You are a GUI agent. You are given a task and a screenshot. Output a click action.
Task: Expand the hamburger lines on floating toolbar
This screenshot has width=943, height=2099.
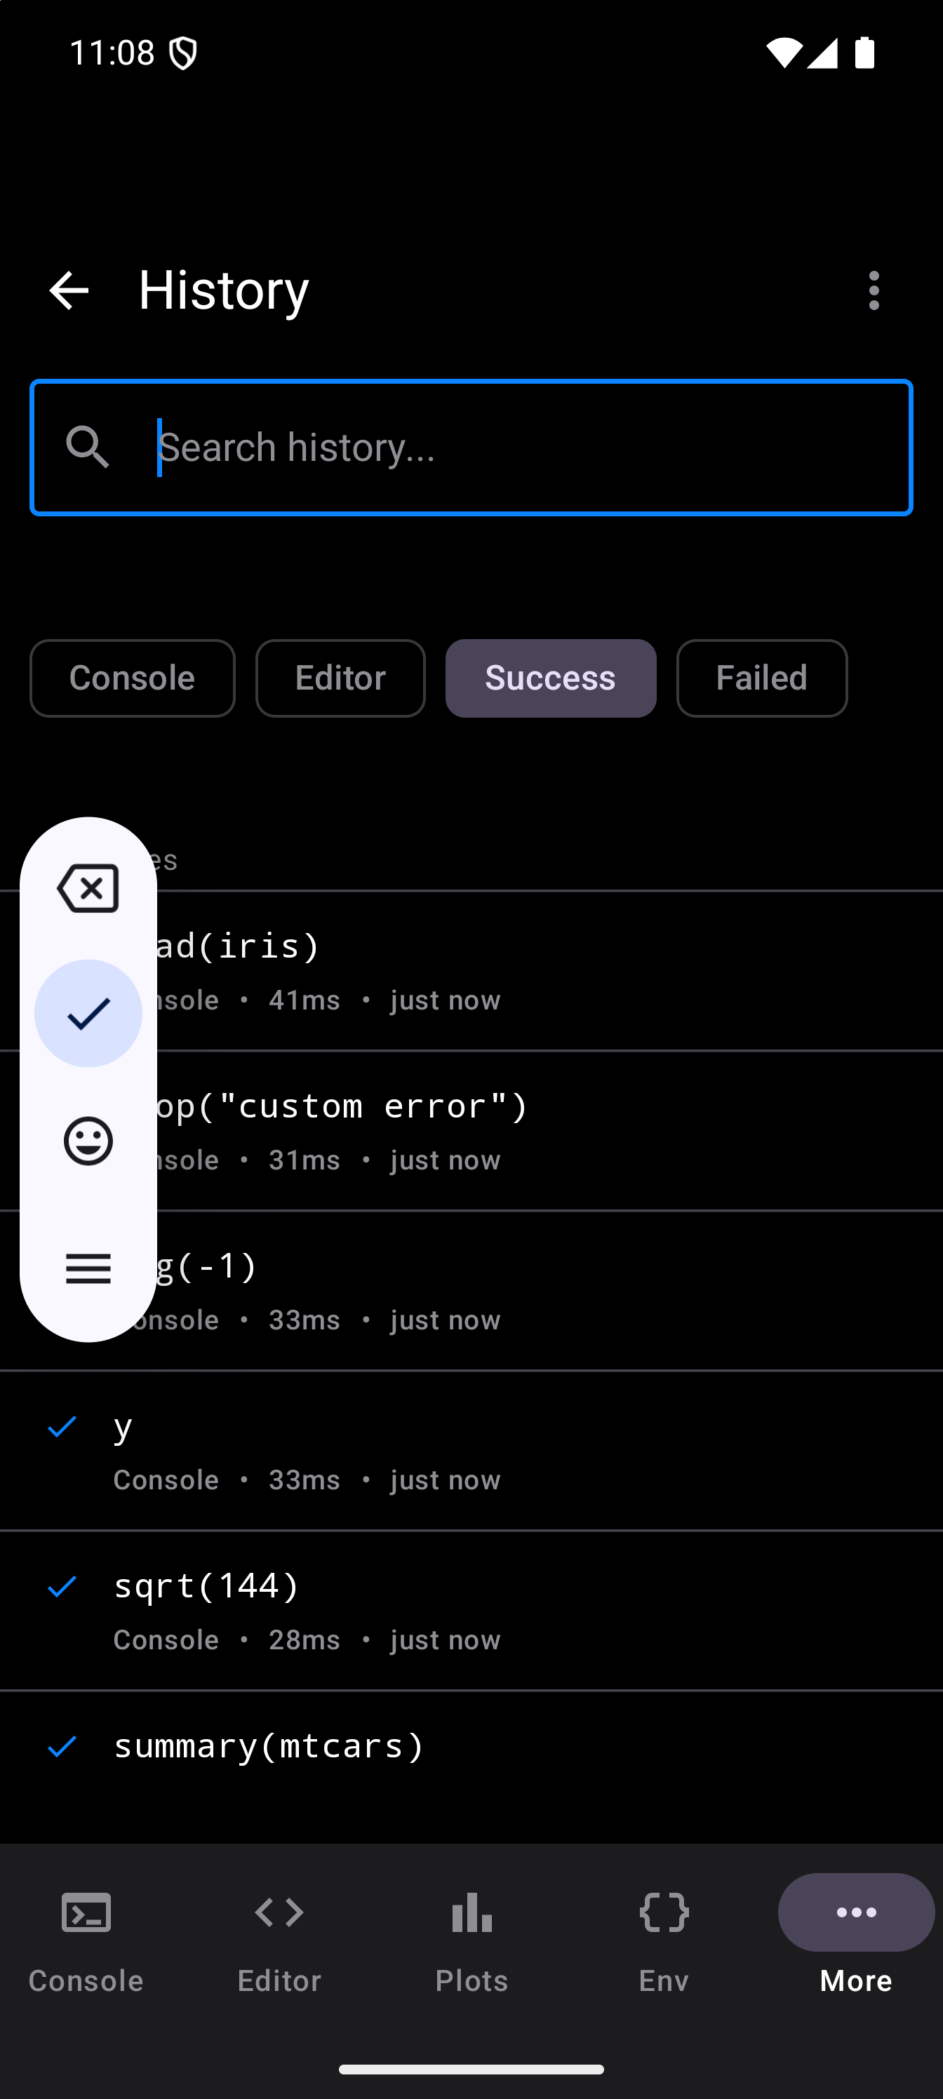[x=88, y=1268]
